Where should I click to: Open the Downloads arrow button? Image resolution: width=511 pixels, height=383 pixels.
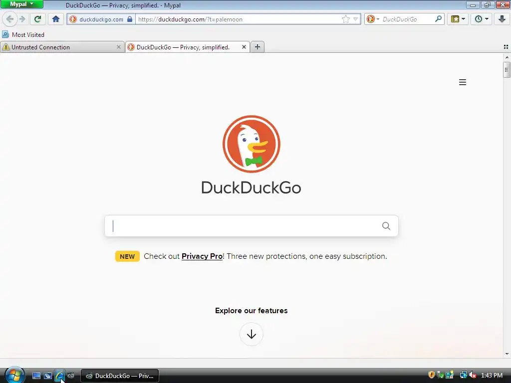click(502, 19)
